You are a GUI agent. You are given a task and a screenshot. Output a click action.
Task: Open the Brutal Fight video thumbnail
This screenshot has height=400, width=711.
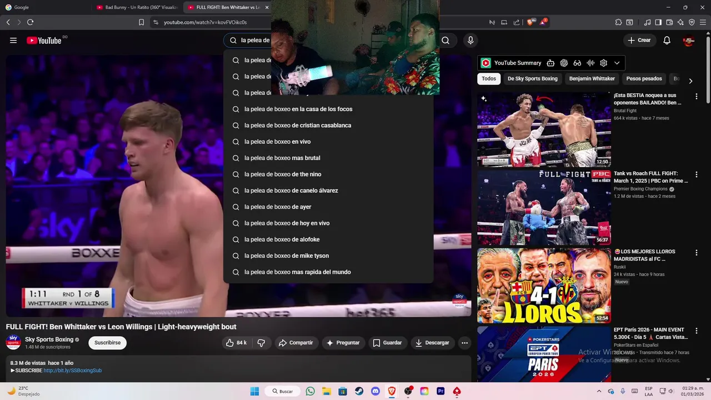[x=544, y=129]
